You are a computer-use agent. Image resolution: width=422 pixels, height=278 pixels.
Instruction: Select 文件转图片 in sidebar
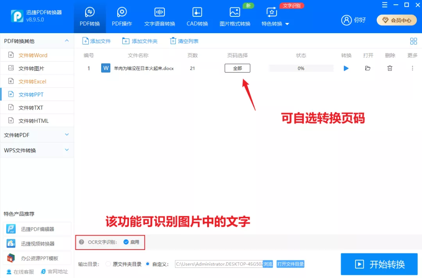(x=37, y=69)
